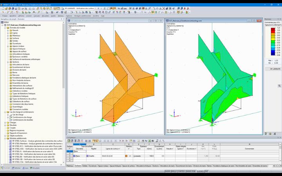
Task: Select Surfaces et membranes orthotropes tree row
Action: (x=26, y=59)
